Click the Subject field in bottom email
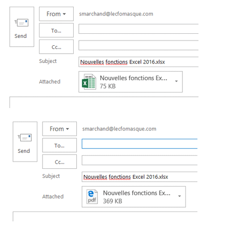The width and height of the screenshot is (226, 225). 140,177
